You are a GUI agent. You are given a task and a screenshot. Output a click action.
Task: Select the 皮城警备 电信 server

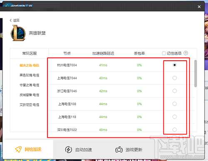pos(29,95)
